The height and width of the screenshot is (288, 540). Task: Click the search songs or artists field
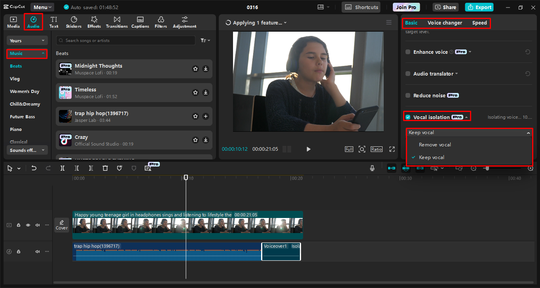coord(125,40)
